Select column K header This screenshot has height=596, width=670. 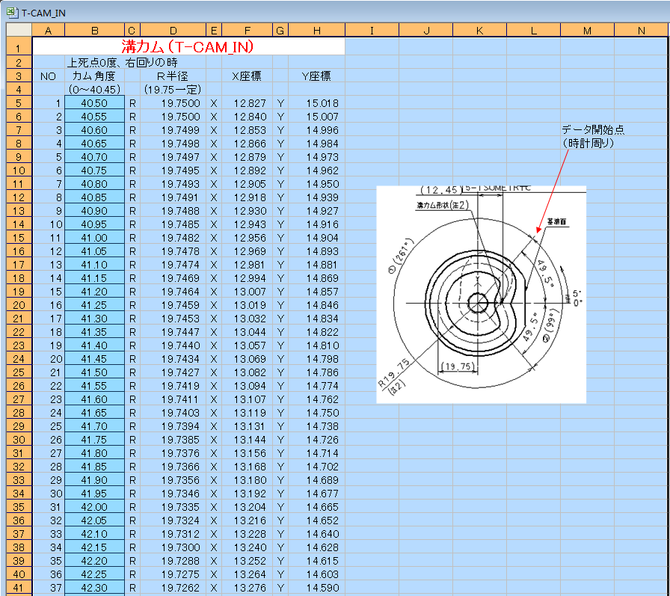click(x=479, y=30)
